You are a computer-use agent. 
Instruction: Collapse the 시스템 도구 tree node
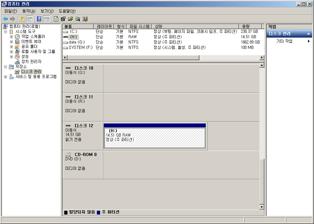[x=6, y=32]
